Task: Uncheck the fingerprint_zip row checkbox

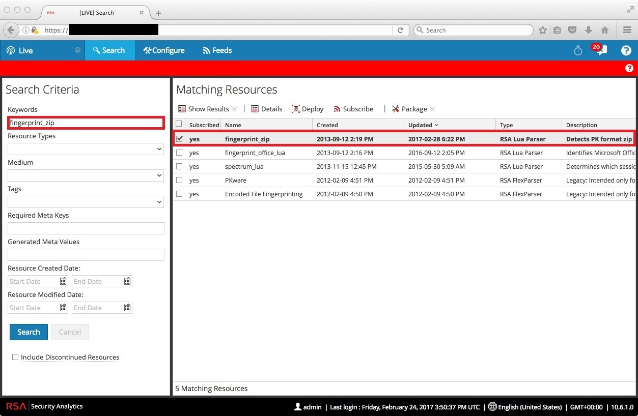Action: point(179,138)
